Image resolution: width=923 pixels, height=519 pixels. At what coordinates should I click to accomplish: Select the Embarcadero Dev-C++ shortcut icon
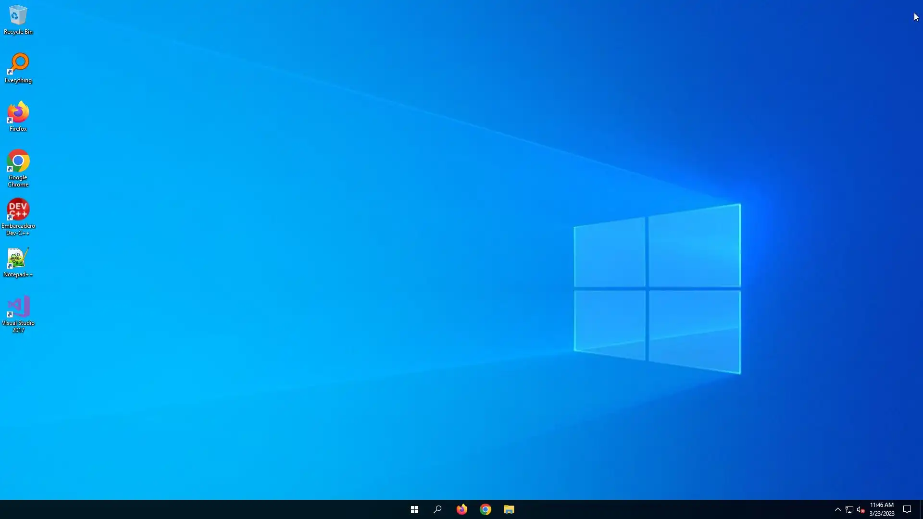tap(18, 210)
